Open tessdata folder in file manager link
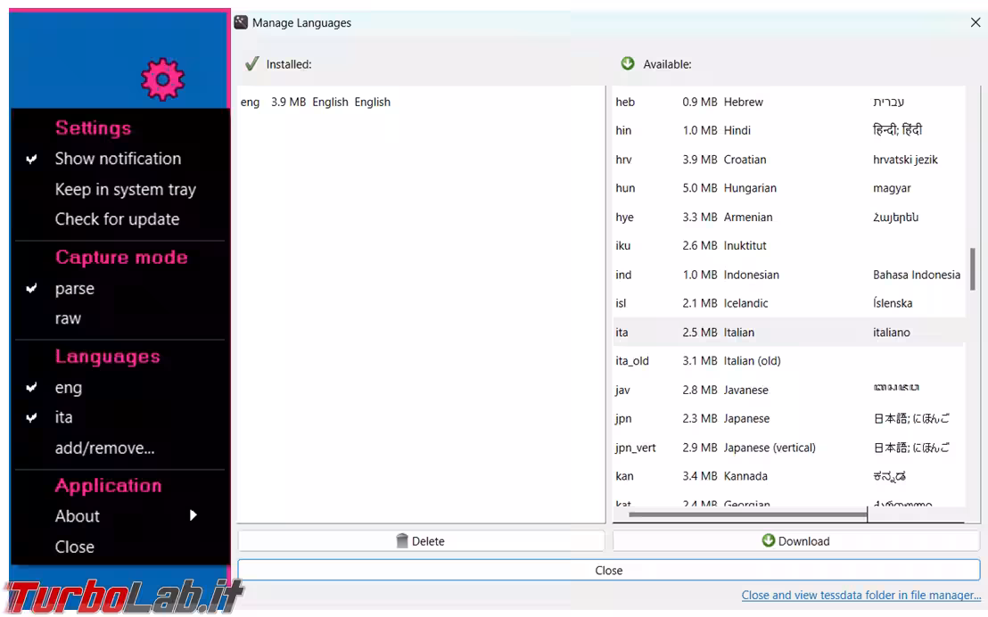988x617 pixels. coord(860,595)
